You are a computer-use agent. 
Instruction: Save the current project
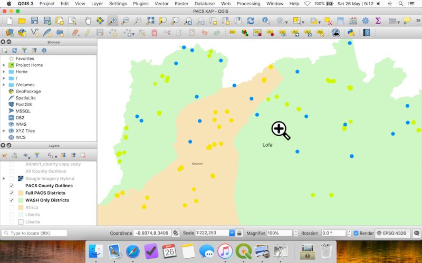[34, 21]
